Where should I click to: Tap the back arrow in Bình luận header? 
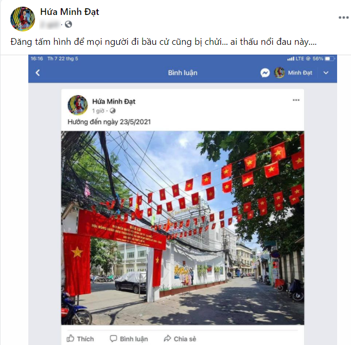click(38, 73)
